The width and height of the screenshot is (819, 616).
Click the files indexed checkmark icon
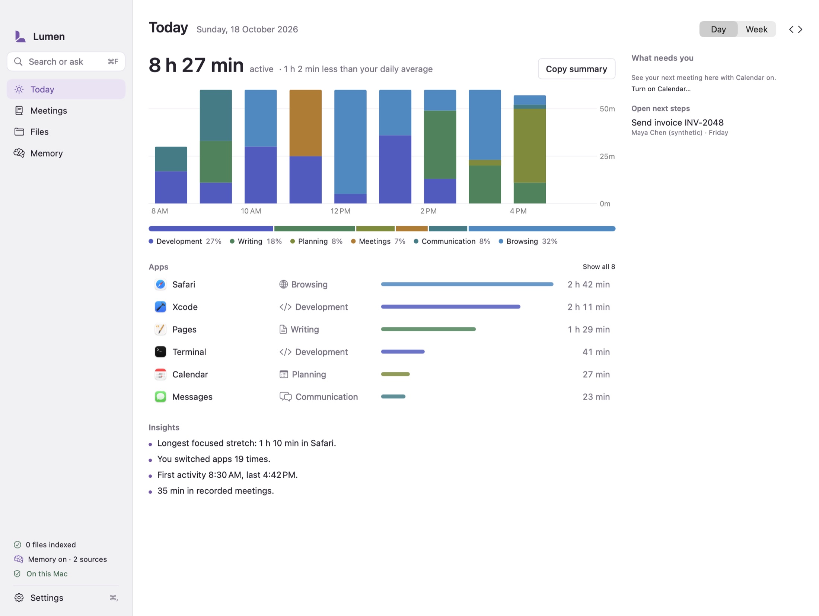pyautogui.click(x=17, y=544)
